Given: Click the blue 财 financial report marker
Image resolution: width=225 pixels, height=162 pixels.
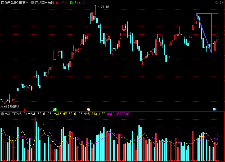Looking at the screenshot, I should (x=215, y=110).
